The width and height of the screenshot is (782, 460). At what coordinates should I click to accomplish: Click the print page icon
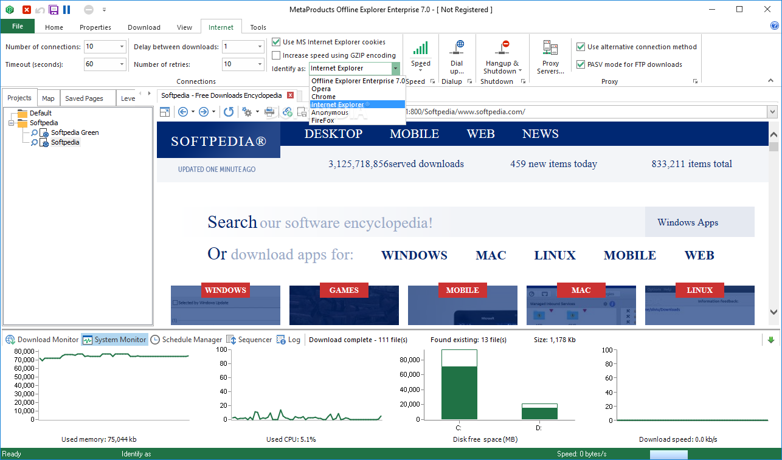pyautogui.click(x=269, y=112)
